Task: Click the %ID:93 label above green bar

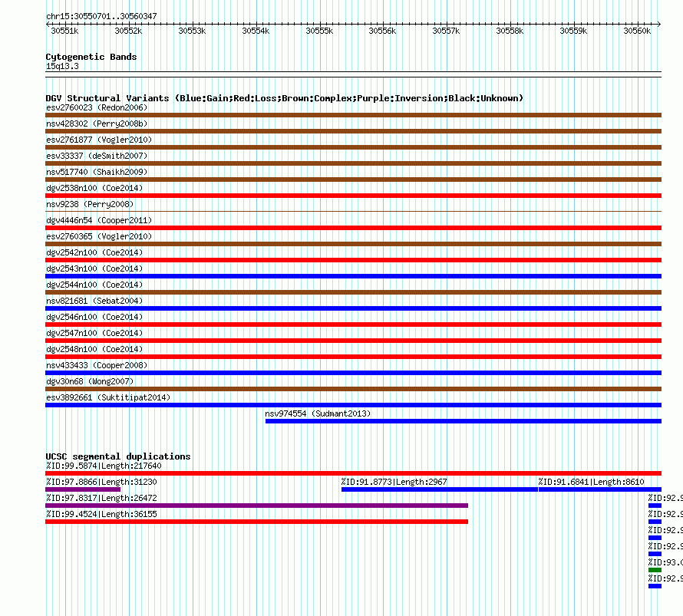Action: point(665,562)
